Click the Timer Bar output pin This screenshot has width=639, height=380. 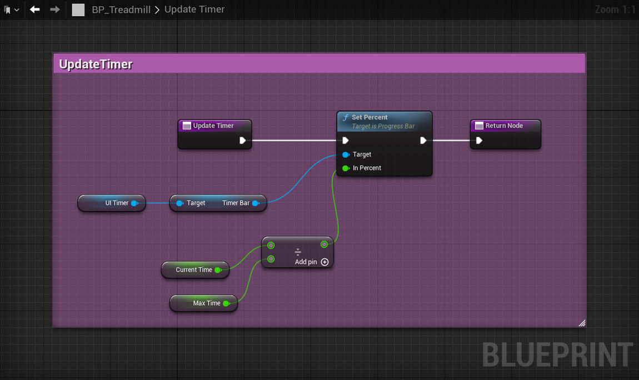click(256, 203)
